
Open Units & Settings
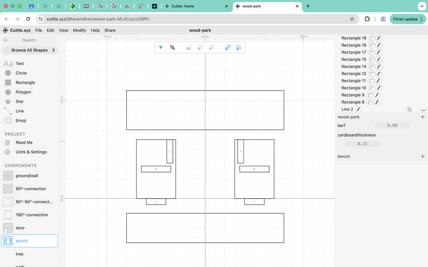pyautogui.click(x=31, y=152)
